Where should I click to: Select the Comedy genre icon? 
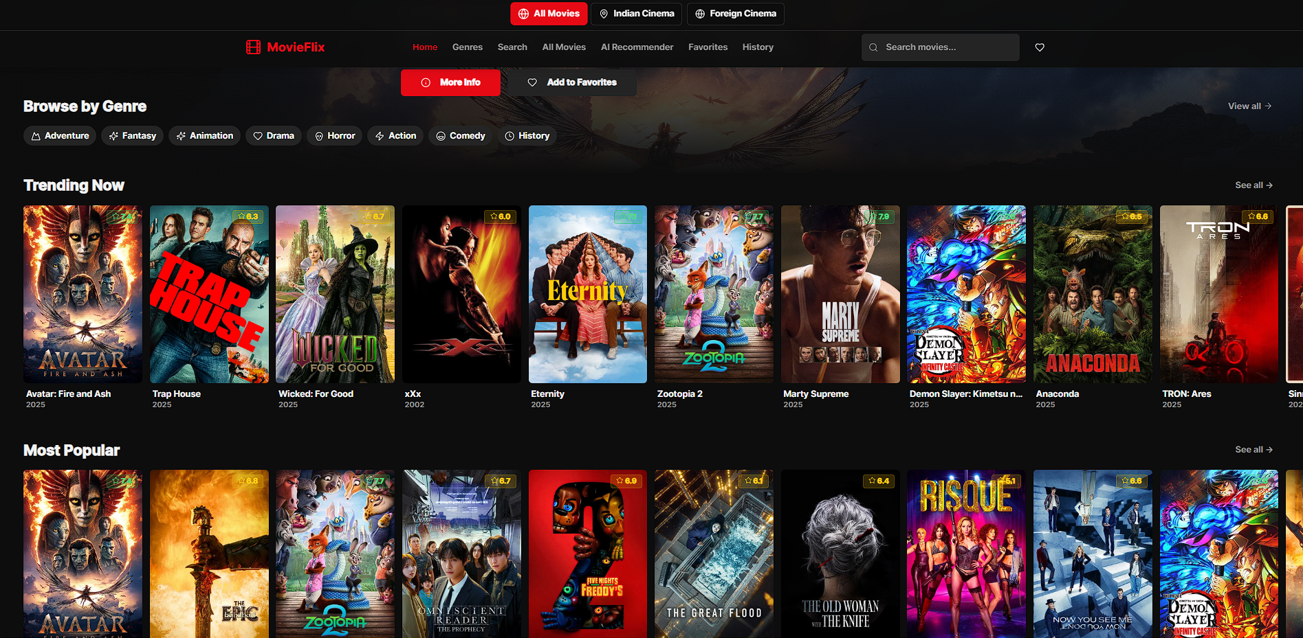coord(441,135)
